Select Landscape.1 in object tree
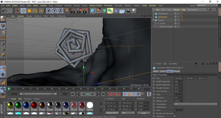Viewport: 221px width, 118px height. 163,17
